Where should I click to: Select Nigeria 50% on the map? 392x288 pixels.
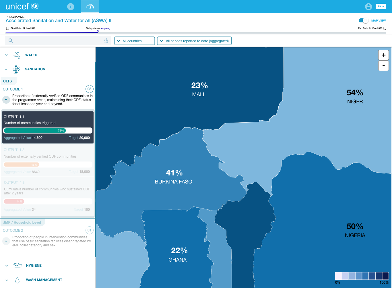[355, 231]
